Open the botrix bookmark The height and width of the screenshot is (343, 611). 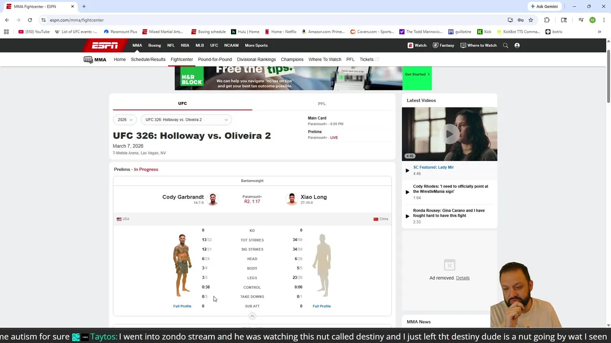(554, 32)
